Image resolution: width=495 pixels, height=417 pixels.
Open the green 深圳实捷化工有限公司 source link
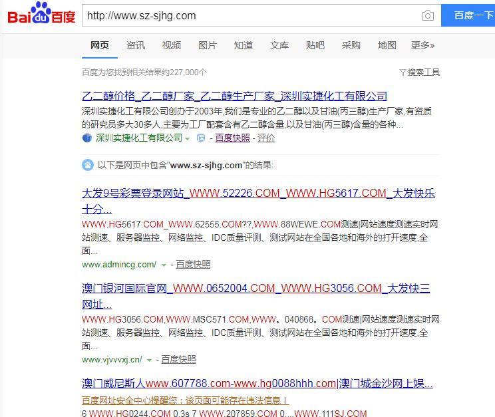tap(139, 138)
